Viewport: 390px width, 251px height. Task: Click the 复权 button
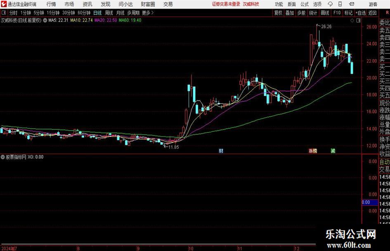tap(278, 13)
